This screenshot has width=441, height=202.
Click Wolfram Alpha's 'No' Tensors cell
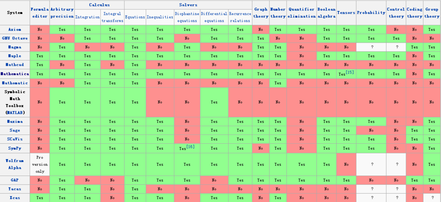346,165
